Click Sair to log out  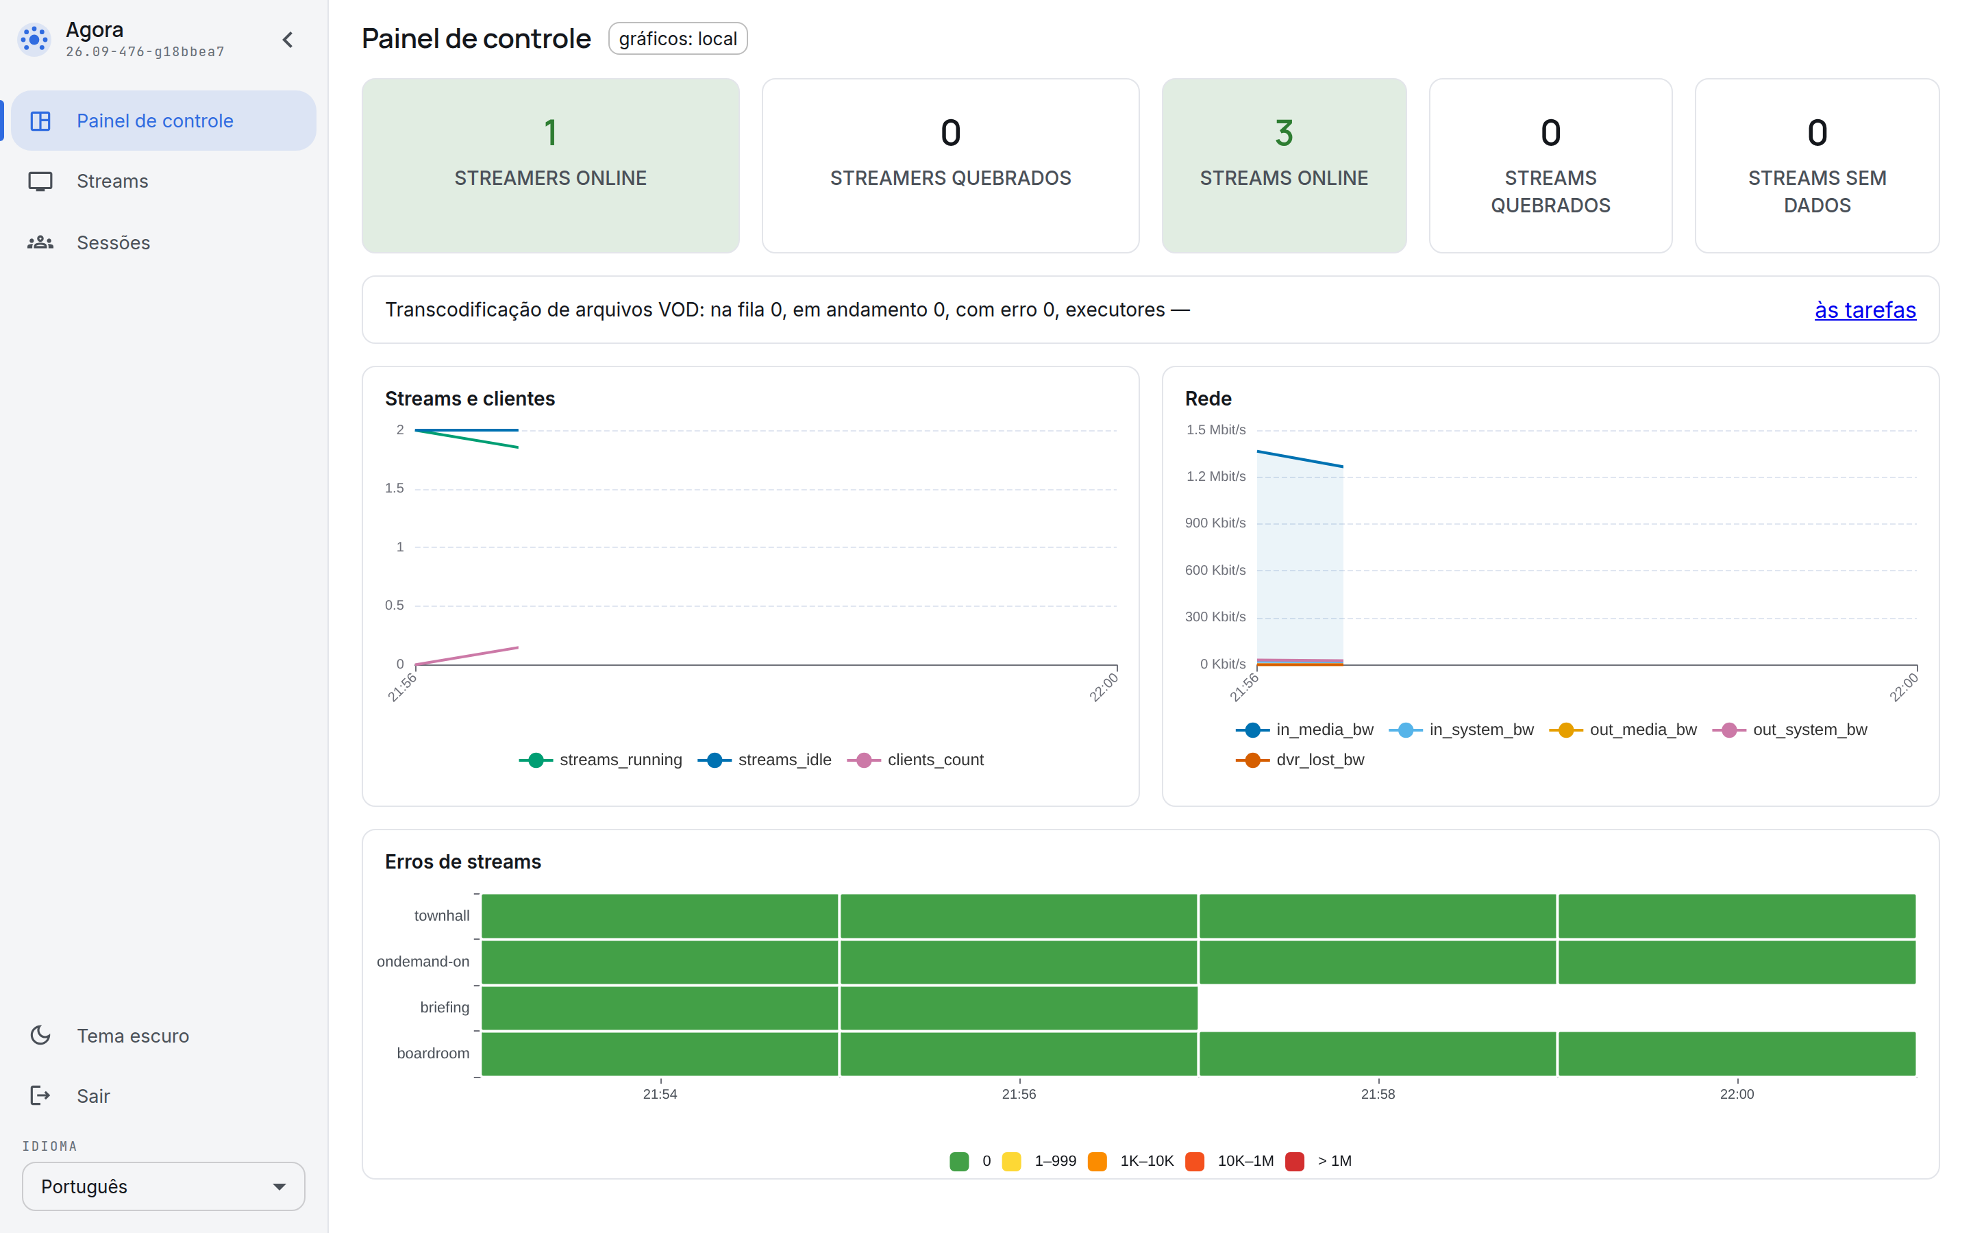[x=163, y=1096]
